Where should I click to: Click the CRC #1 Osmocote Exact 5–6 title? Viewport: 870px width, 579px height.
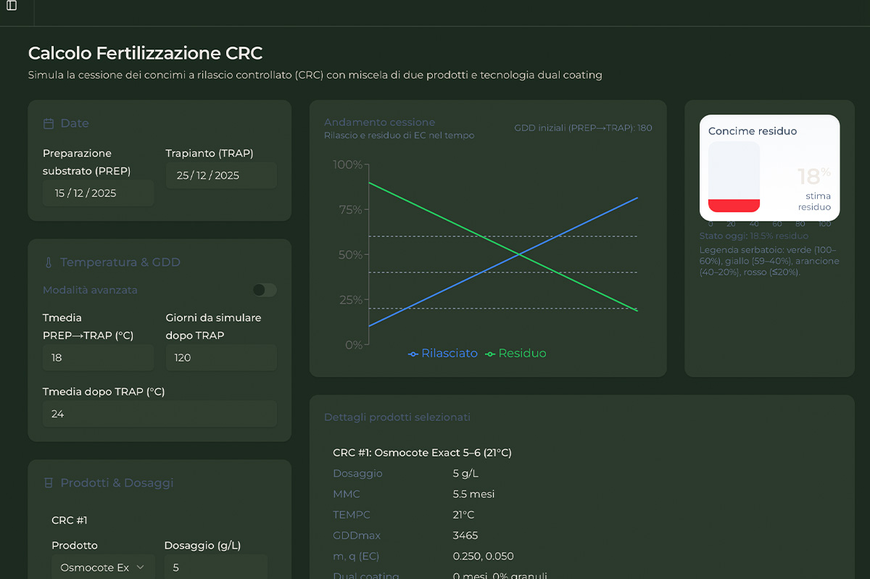coord(422,453)
